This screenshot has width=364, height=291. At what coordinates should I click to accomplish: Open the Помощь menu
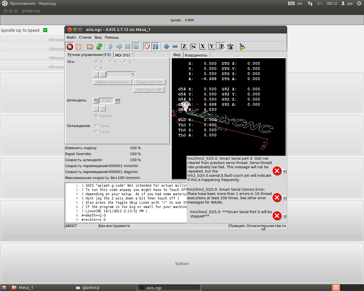[x=112, y=38]
